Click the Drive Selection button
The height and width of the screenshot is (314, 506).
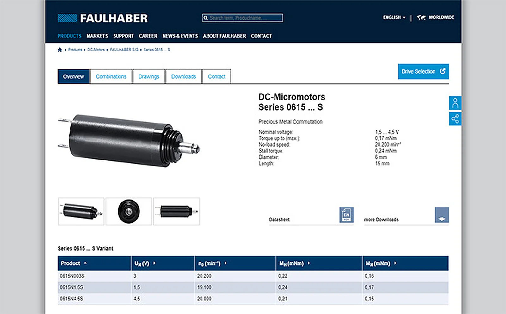click(x=423, y=71)
